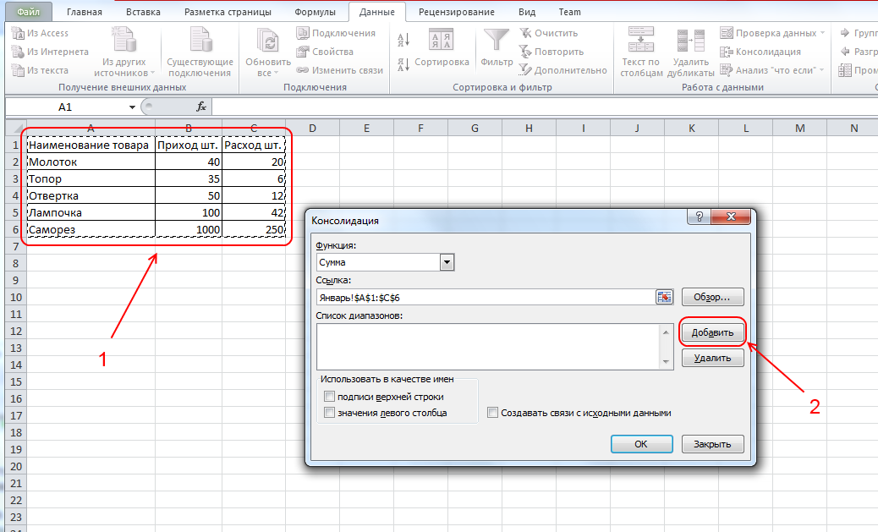The width and height of the screenshot is (878, 532).
Task: Open the Sort (Сортировка) dialog
Action: (442, 49)
